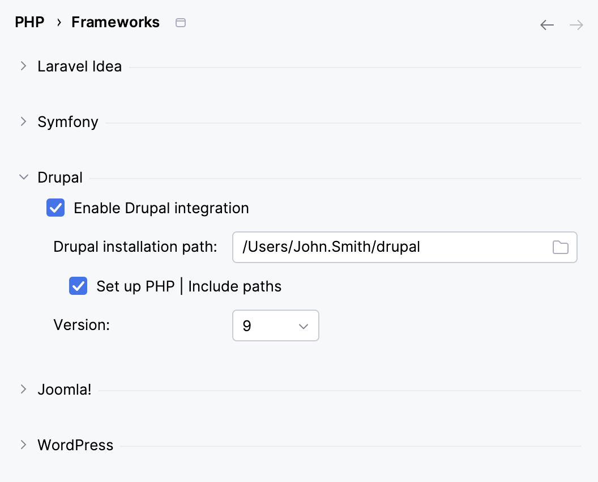Image resolution: width=598 pixels, height=482 pixels.
Task: Click the Version dropdown chevron icon
Action: (x=304, y=325)
